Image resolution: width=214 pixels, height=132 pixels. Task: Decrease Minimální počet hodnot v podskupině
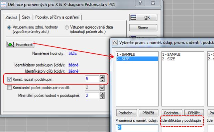pyautogui.click(x=102, y=97)
